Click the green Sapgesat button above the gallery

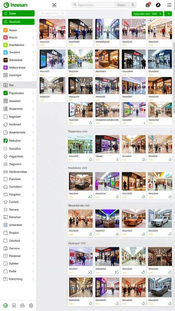(x=147, y=13)
